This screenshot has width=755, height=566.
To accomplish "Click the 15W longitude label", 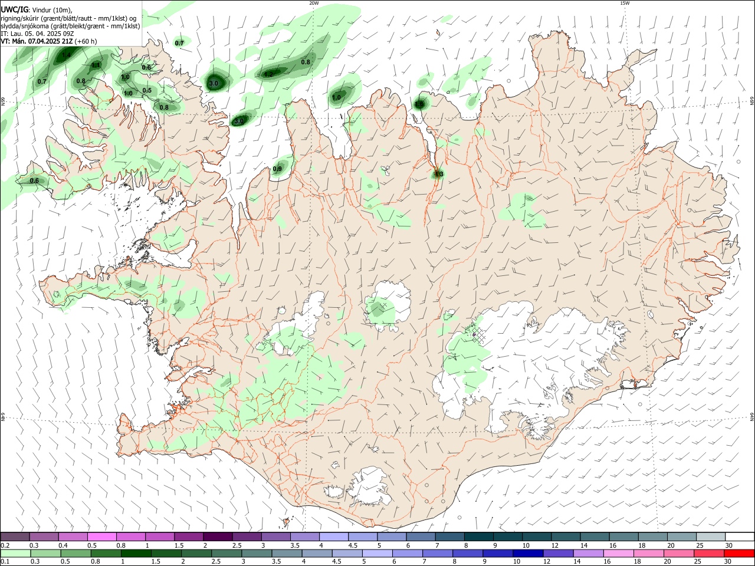I will (625, 3).
